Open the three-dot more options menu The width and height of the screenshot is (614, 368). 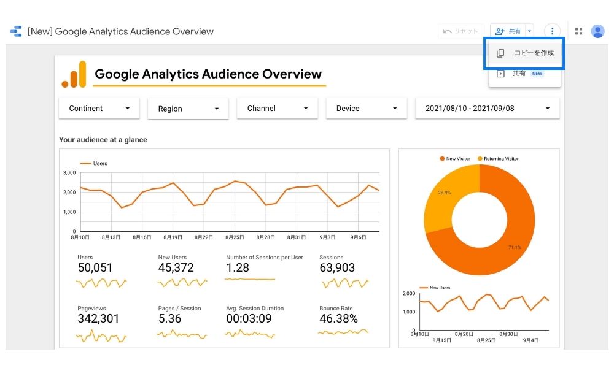coord(552,31)
